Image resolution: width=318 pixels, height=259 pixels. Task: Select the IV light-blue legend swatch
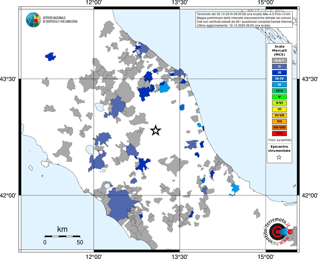pyautogui.click(x=279, y=85)
